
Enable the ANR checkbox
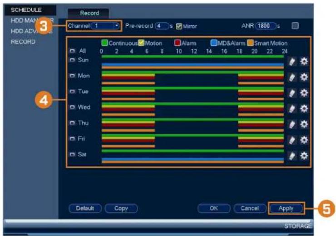pyautogui.click(x=295, y=26)
